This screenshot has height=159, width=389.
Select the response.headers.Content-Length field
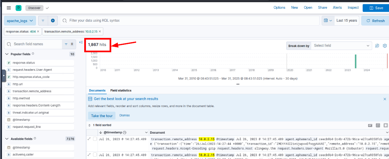[x=40, y=105]
